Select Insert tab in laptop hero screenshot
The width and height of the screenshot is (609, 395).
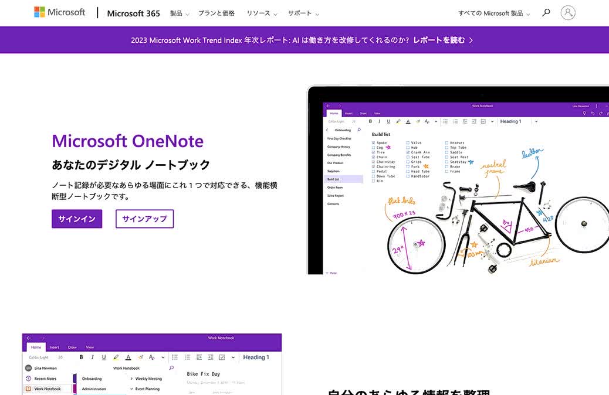click(x=349, y=113)
